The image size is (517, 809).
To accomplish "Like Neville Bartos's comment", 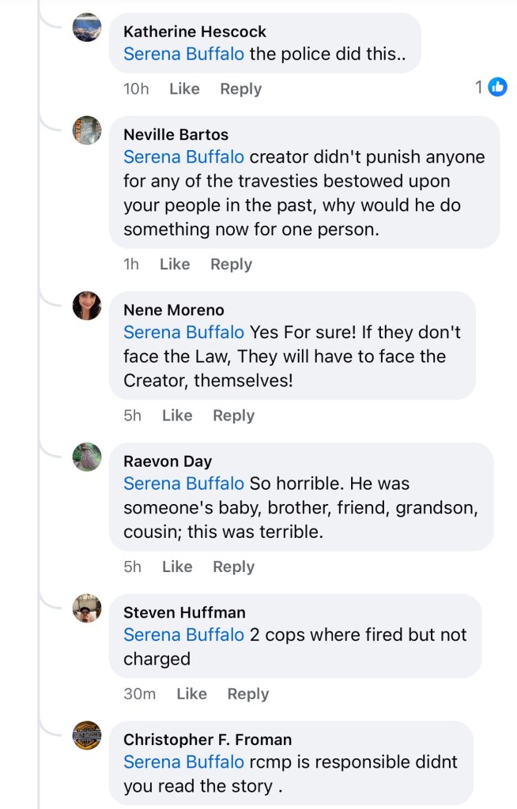I will tap(175, 265).
